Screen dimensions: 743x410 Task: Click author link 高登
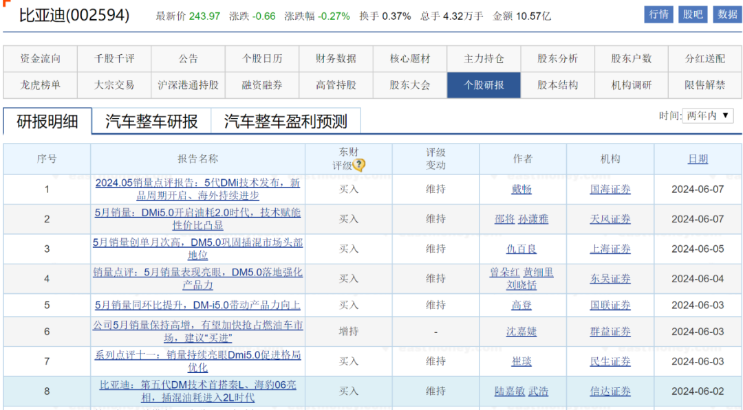click(x=521, y=305)
